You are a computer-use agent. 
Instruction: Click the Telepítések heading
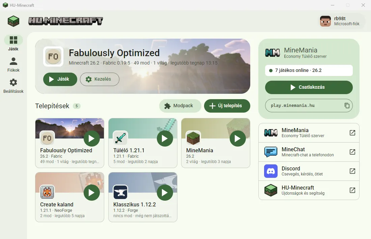click(52, 106)
